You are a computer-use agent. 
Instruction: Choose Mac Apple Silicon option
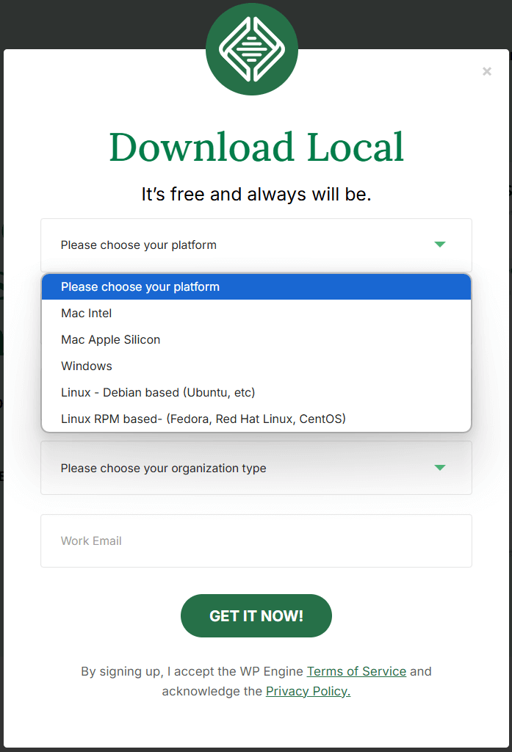256,339
